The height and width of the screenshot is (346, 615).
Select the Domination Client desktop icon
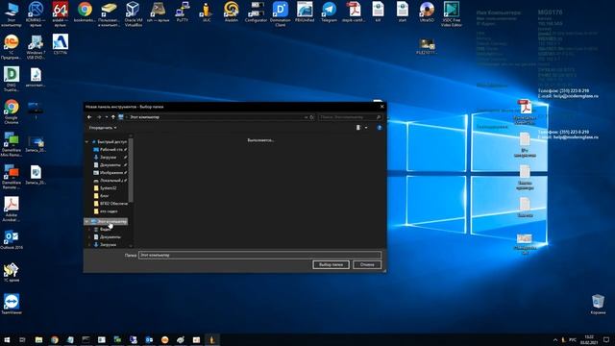(280, 13)
